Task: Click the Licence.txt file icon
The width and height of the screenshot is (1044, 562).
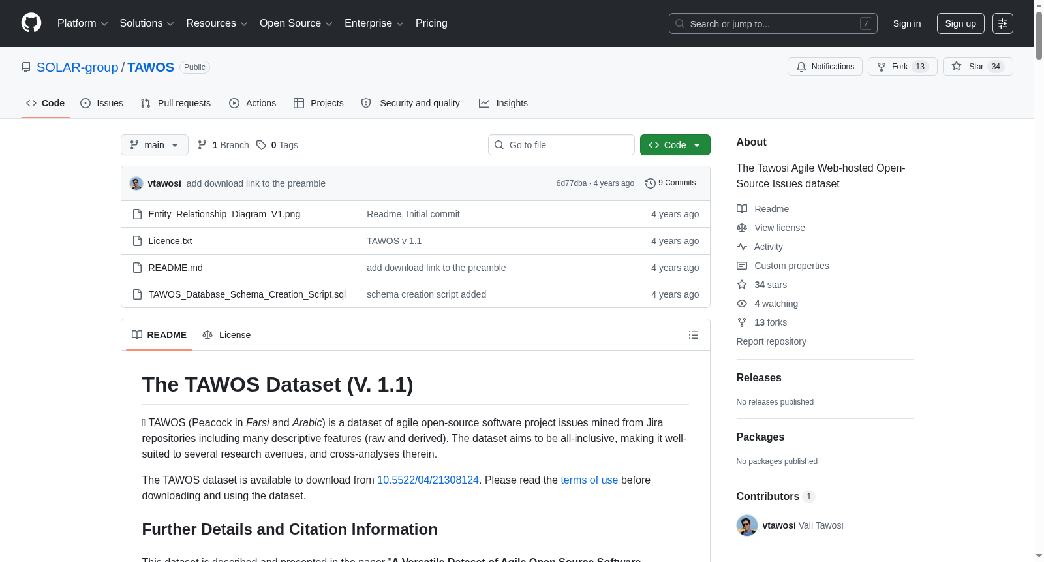Action: pos(137,241)
